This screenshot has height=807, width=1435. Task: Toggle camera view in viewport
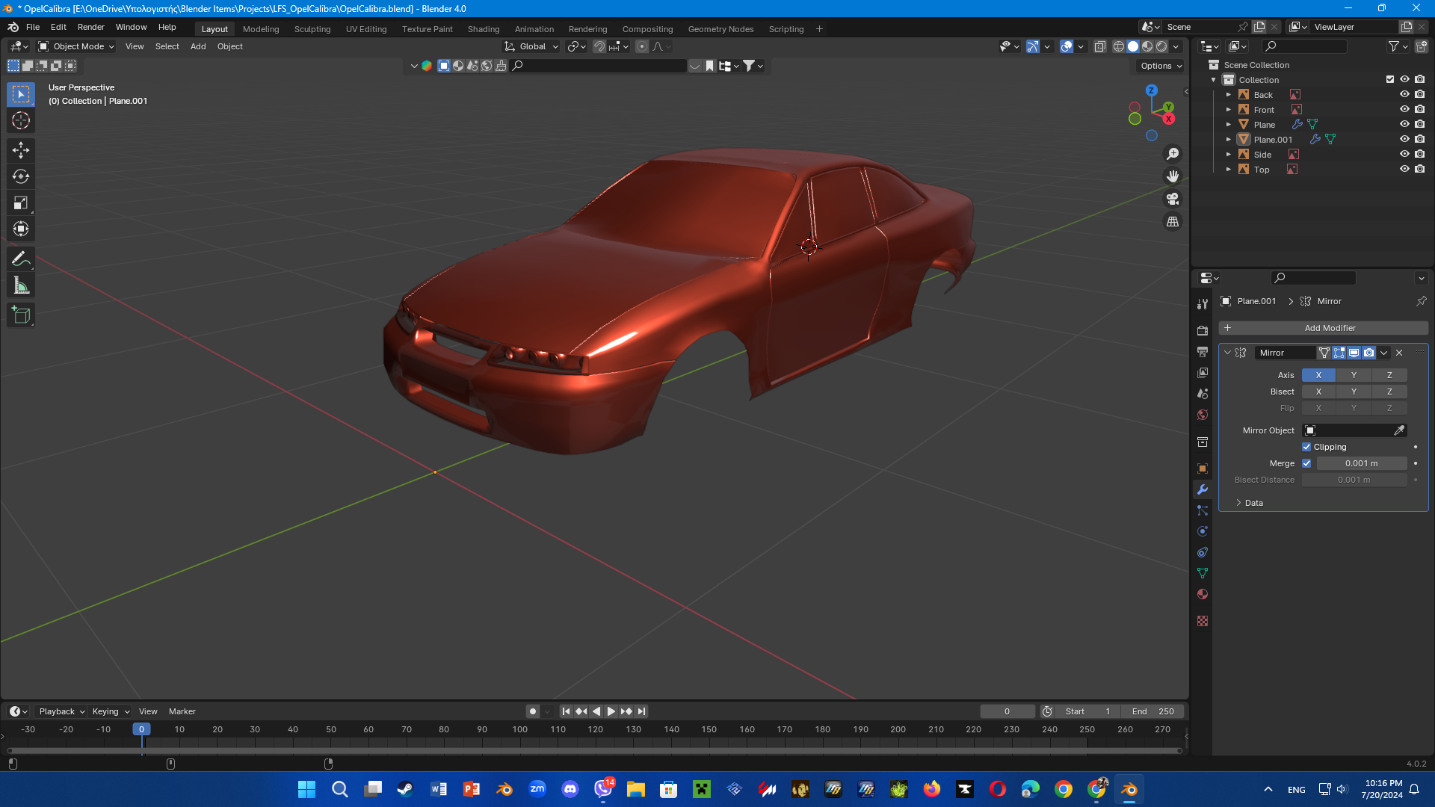[1173, 199]
